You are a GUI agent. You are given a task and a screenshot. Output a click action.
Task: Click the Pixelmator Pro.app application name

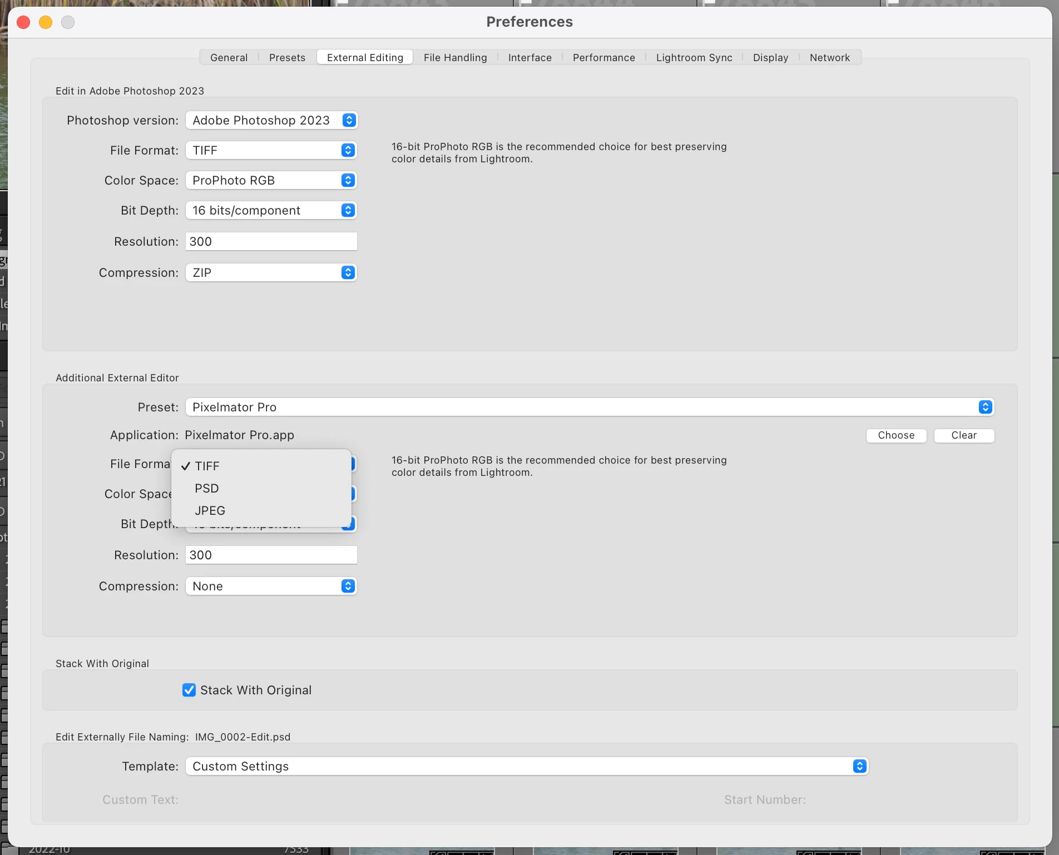click(x=239, y=435)
